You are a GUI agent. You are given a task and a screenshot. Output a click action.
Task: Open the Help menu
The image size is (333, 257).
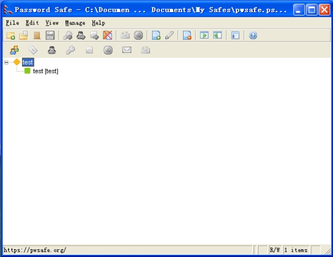tap(98, 23)
